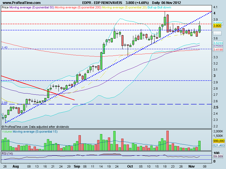Click the Aug month label on the date axis
This screenshot has height=169, width=226.
(16, 166)
